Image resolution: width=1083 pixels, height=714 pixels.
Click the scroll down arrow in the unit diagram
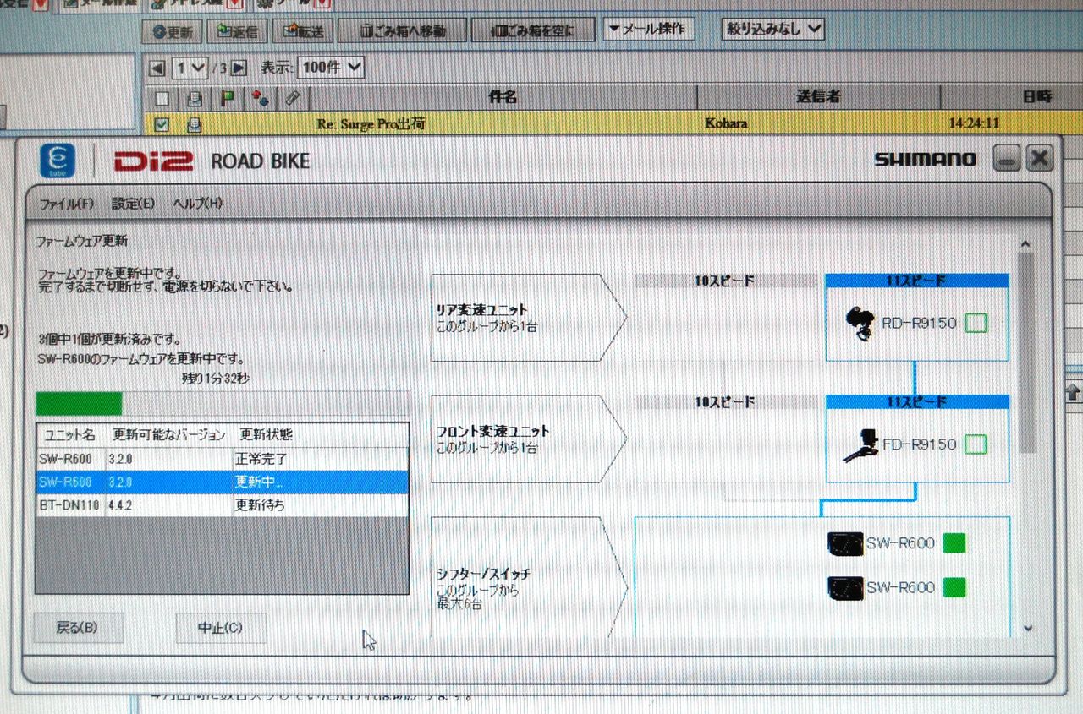(1027, 628)
